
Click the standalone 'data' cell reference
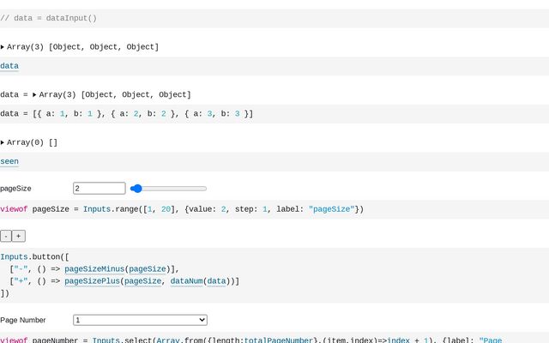tap(9, 65)
